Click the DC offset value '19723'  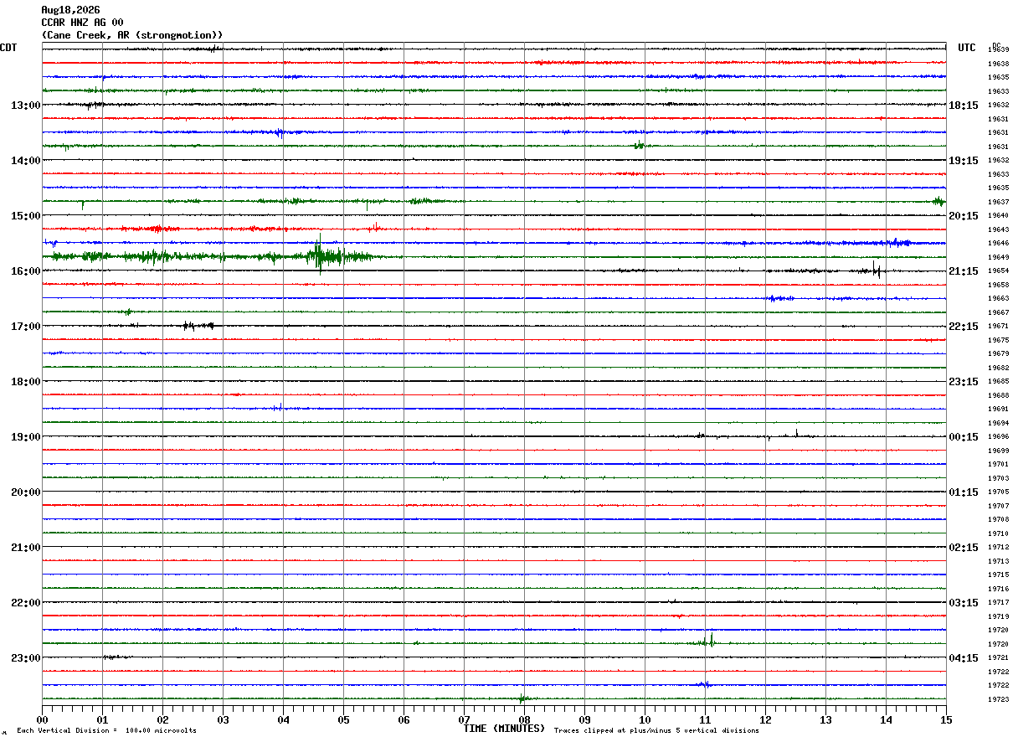click(x=998, y=699)
